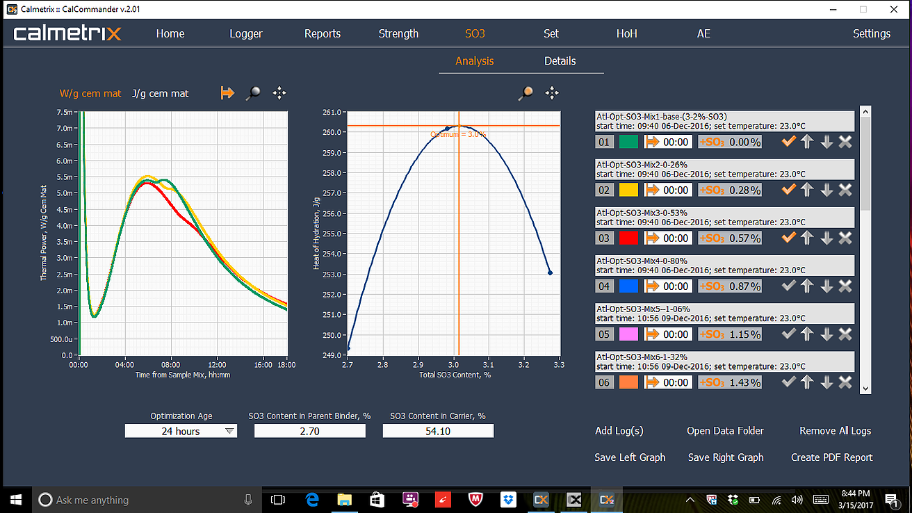Switch to J/g cem mat graph units

pyautogui.click(x=160, y=93)
